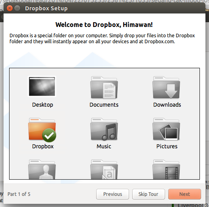Close the Dropbox Setup window
Image resolution: width=209 pixels, height=207 pixels.
tap(9, 8)
